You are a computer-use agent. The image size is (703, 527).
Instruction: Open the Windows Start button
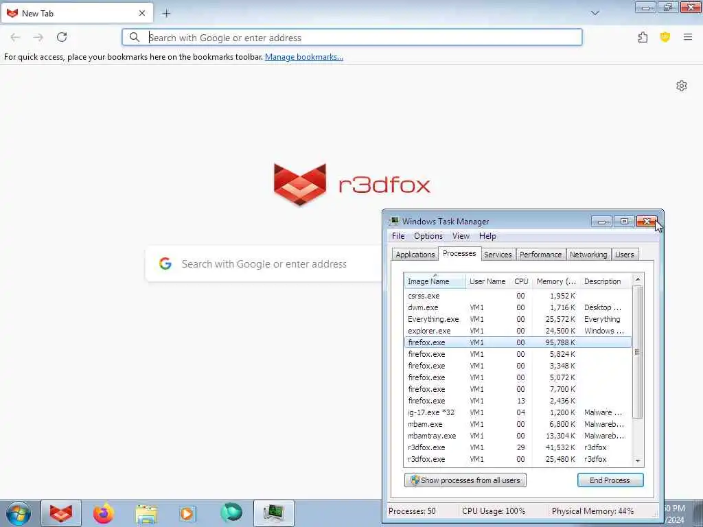click(x=19, y=513)
